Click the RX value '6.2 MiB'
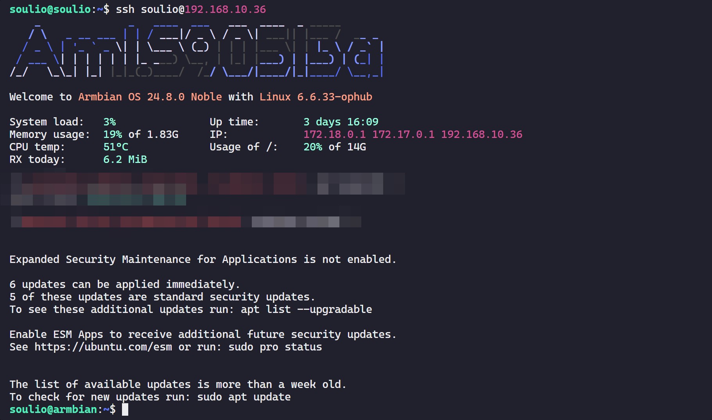Viewport: 712px width, 420px height. click(125, 159)
